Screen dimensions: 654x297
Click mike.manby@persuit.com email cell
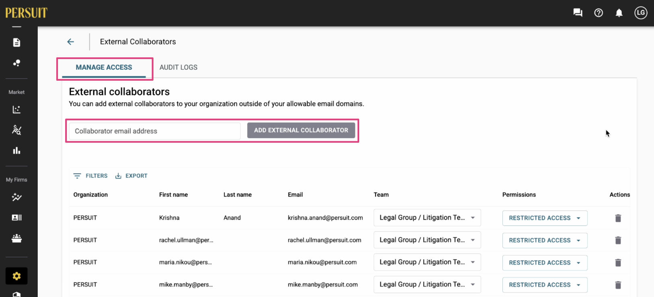(323, 285)
